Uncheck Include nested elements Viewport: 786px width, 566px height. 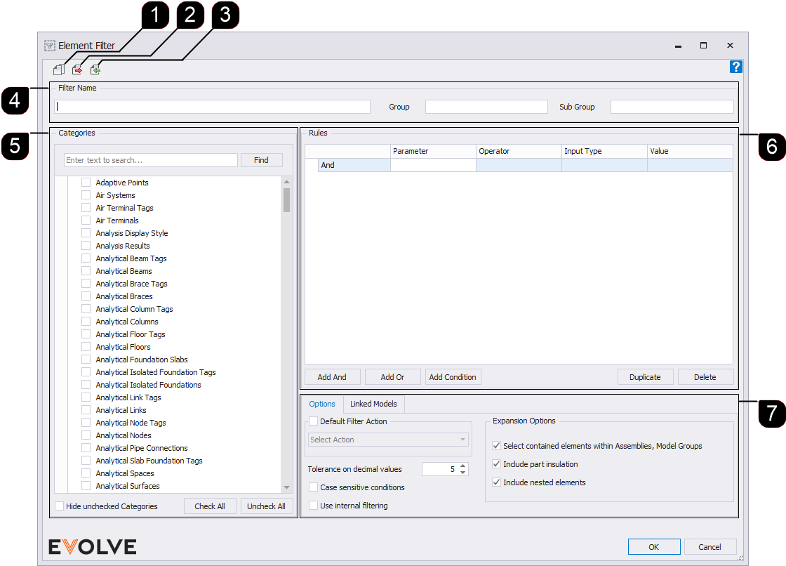pyautogui.click(x=496, y=482)
